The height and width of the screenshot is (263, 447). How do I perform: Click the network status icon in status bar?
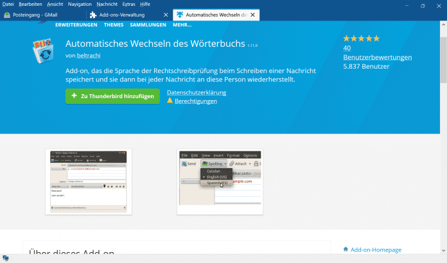pos(6,258)
